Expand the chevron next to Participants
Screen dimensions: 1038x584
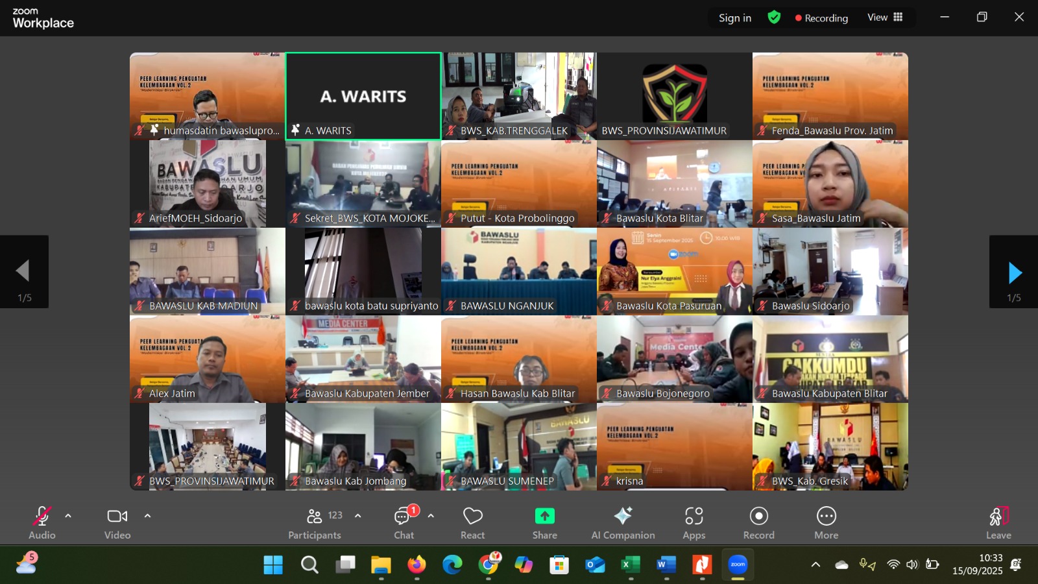point(357,516)
